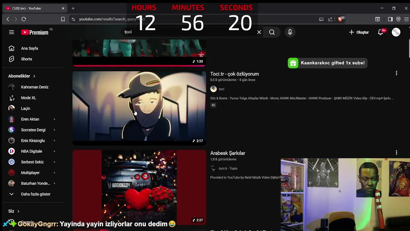Select the toci - YouTube tab

[35, 8]
